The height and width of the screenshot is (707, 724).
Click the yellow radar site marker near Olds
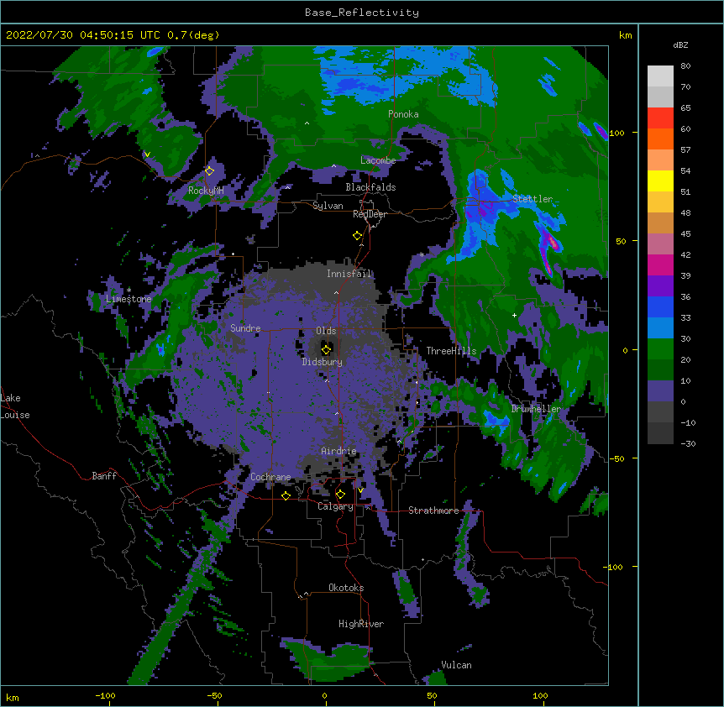pos(326,349)
